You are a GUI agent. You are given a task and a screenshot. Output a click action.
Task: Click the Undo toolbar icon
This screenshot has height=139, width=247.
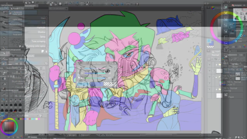click(x=66, y=4)
